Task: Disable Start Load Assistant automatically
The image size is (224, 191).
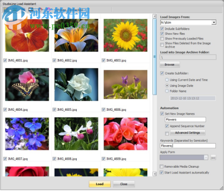Action: point(161,173)
